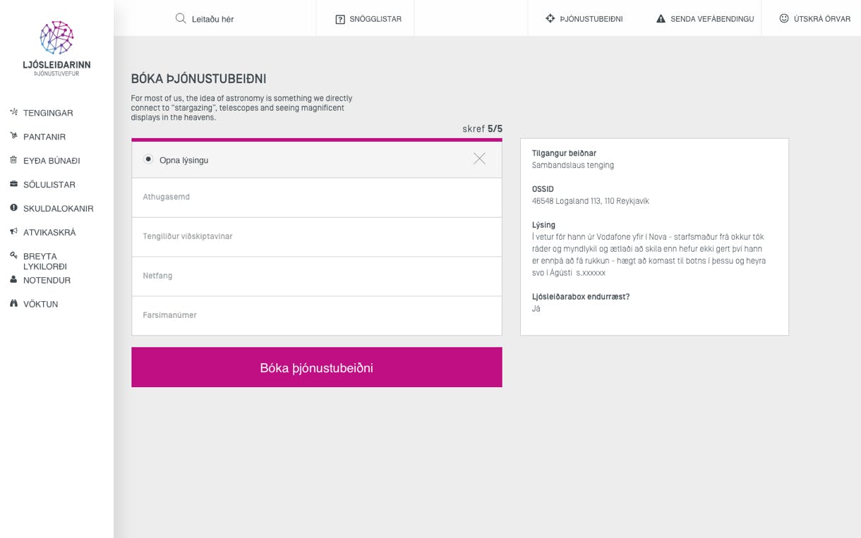Click the 'Tilgangur beiðnar' heading
Viewport: 861px width, 538px height.
[564, 153]
